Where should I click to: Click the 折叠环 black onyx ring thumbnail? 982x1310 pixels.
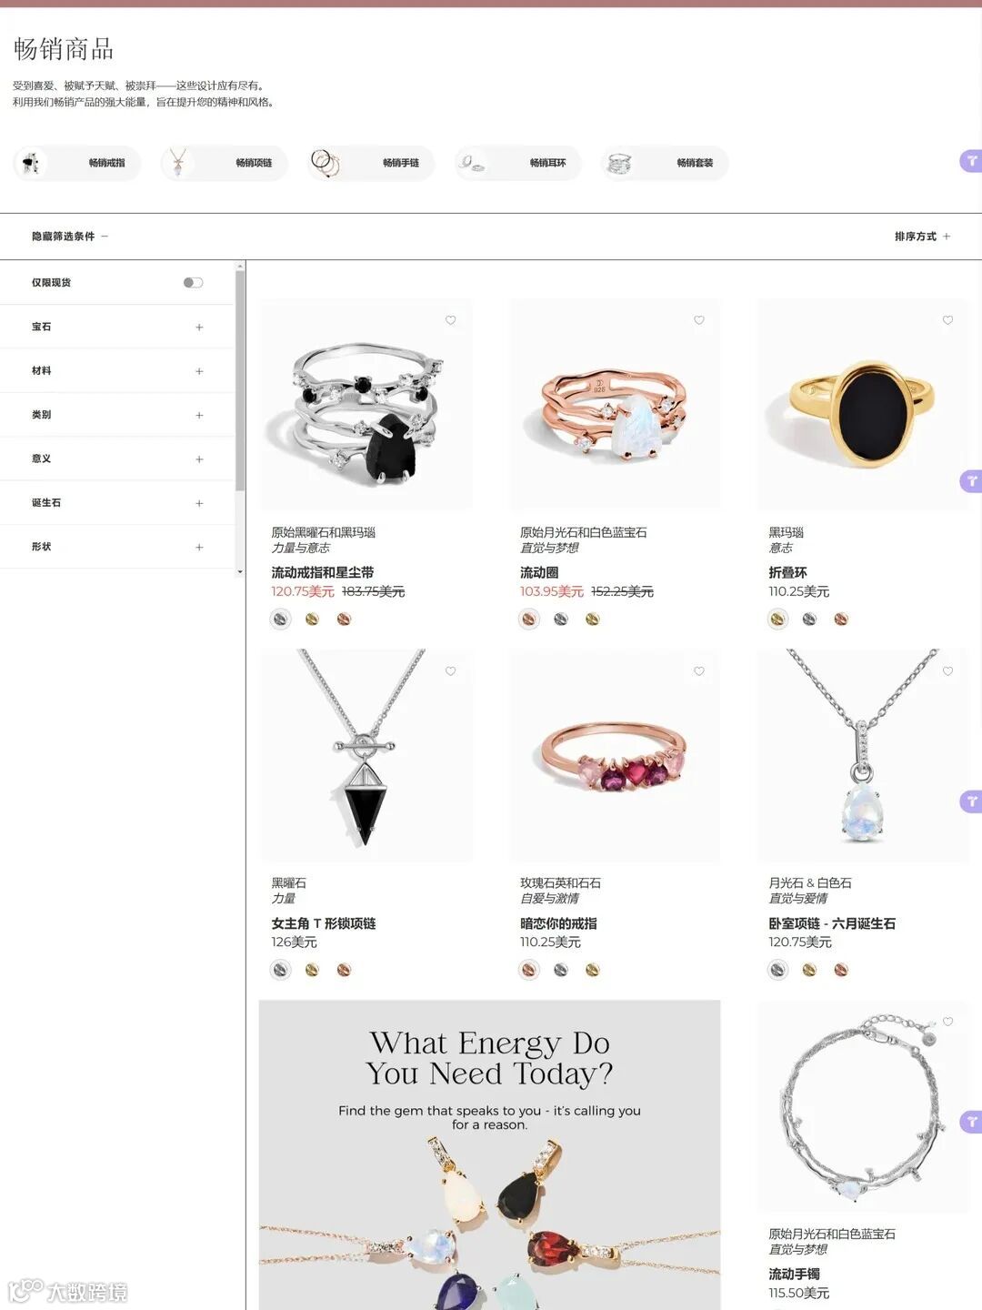[x=864, y=405]
